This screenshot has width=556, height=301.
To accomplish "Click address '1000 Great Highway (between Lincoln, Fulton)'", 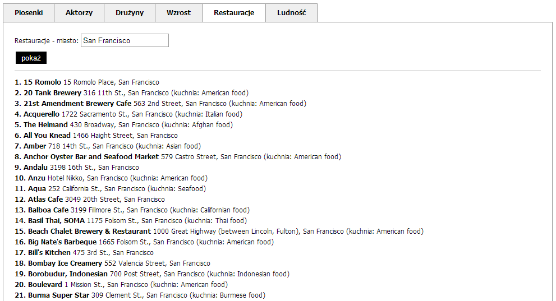I will [226, 231].
